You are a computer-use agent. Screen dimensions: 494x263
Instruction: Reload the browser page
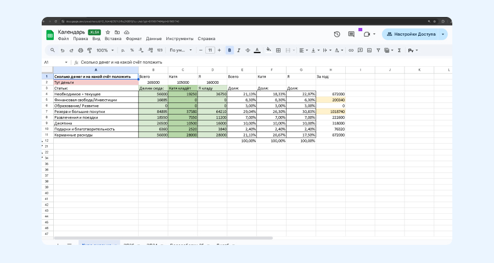pyautogui.click(x=56, y=21)
